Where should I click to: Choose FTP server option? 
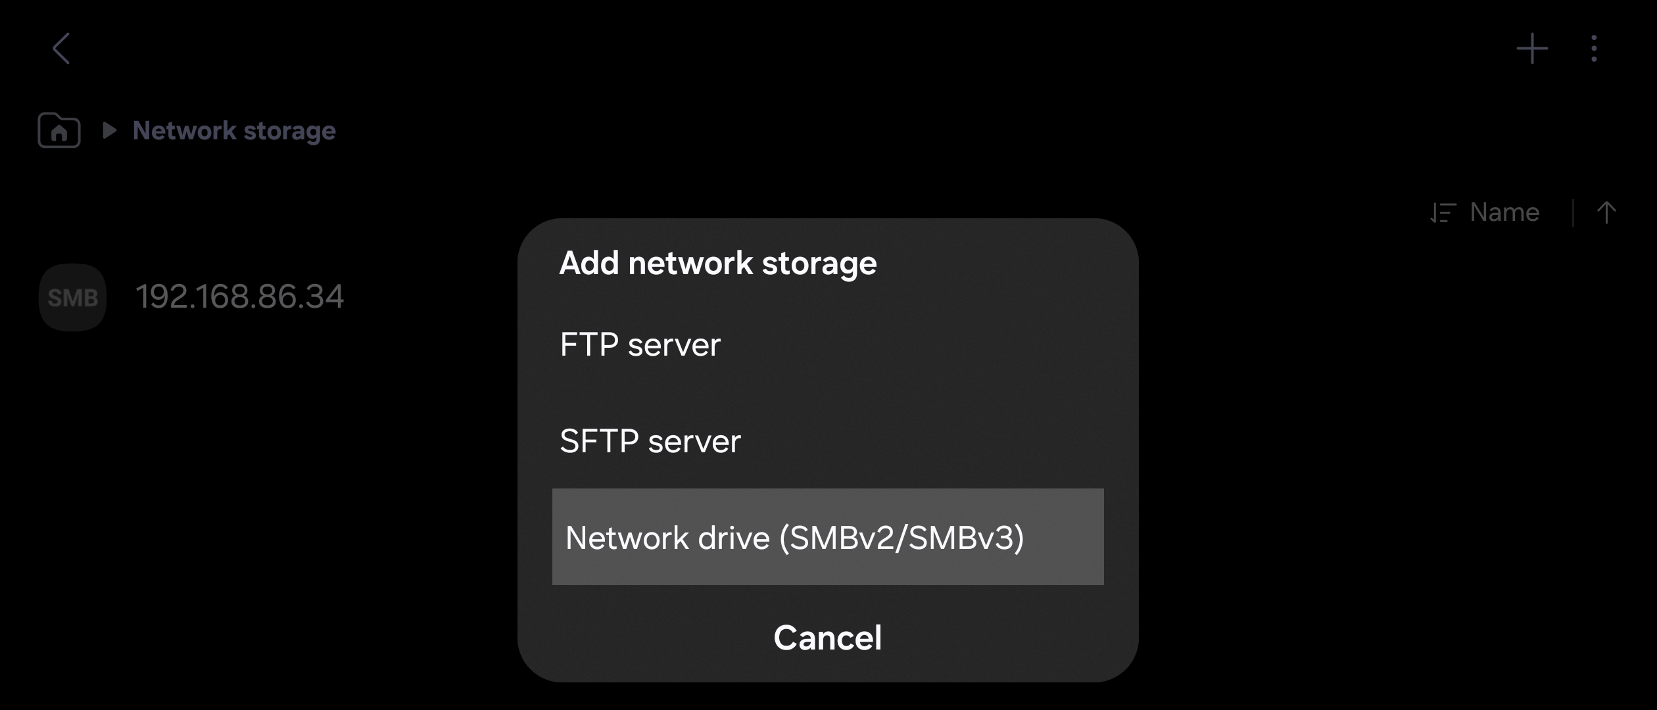point(640,344)
